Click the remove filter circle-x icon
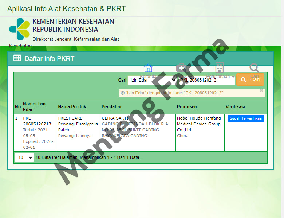The image size is (284, 218). 122,93
